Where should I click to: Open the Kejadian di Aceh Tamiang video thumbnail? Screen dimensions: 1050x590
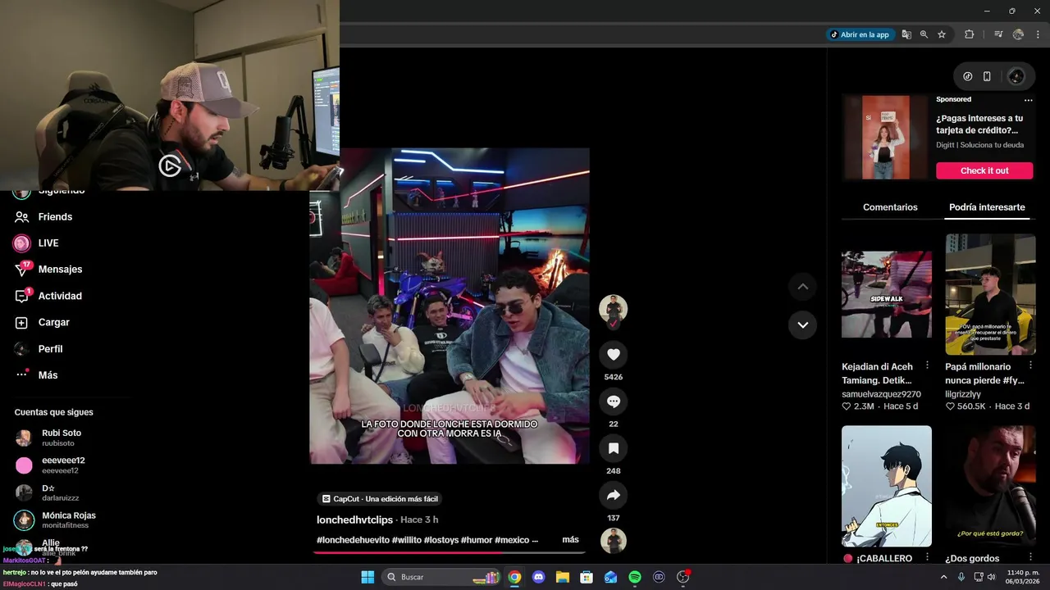[887, 294]
